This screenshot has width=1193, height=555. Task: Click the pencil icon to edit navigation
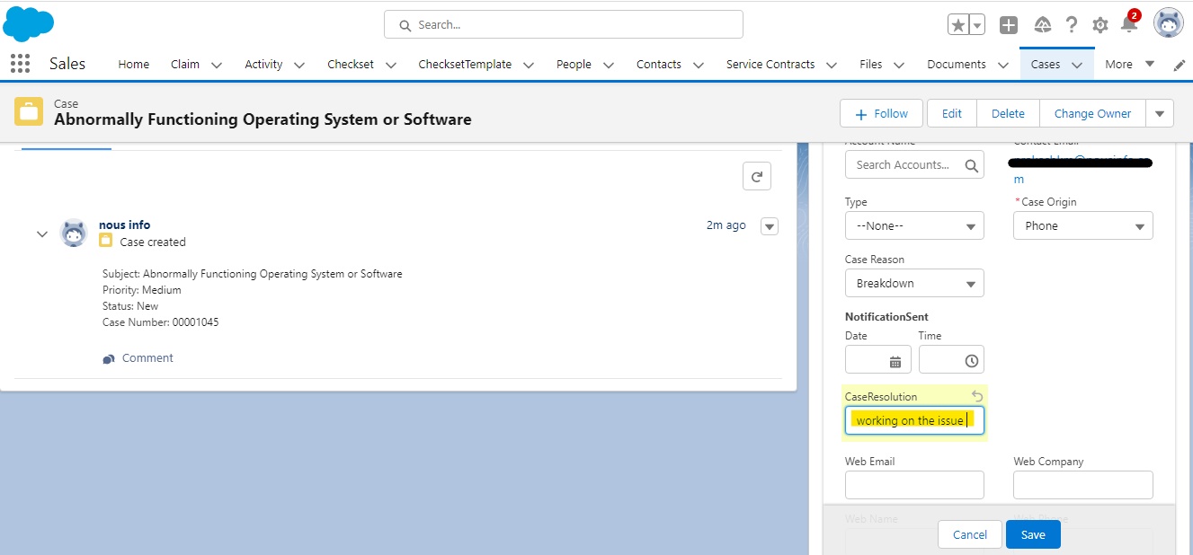(1180, 65)
